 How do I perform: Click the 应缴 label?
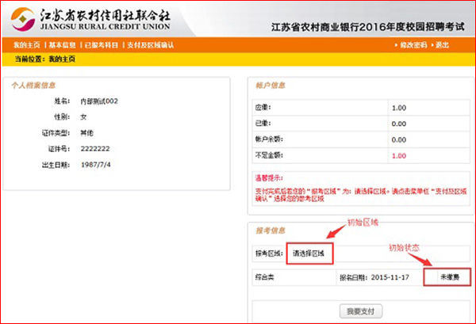coord(263,108)
